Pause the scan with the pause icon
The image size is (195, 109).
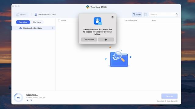click(31, 100)
